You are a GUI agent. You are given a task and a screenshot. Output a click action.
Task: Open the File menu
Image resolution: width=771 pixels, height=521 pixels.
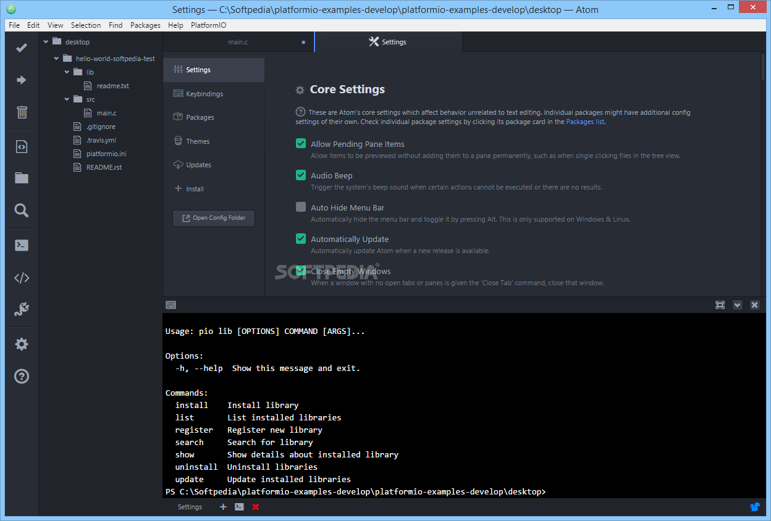coord(14,25)
